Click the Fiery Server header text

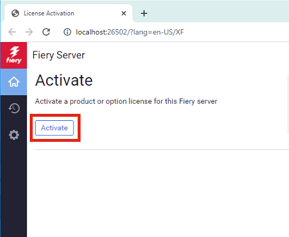click(58, 55)
